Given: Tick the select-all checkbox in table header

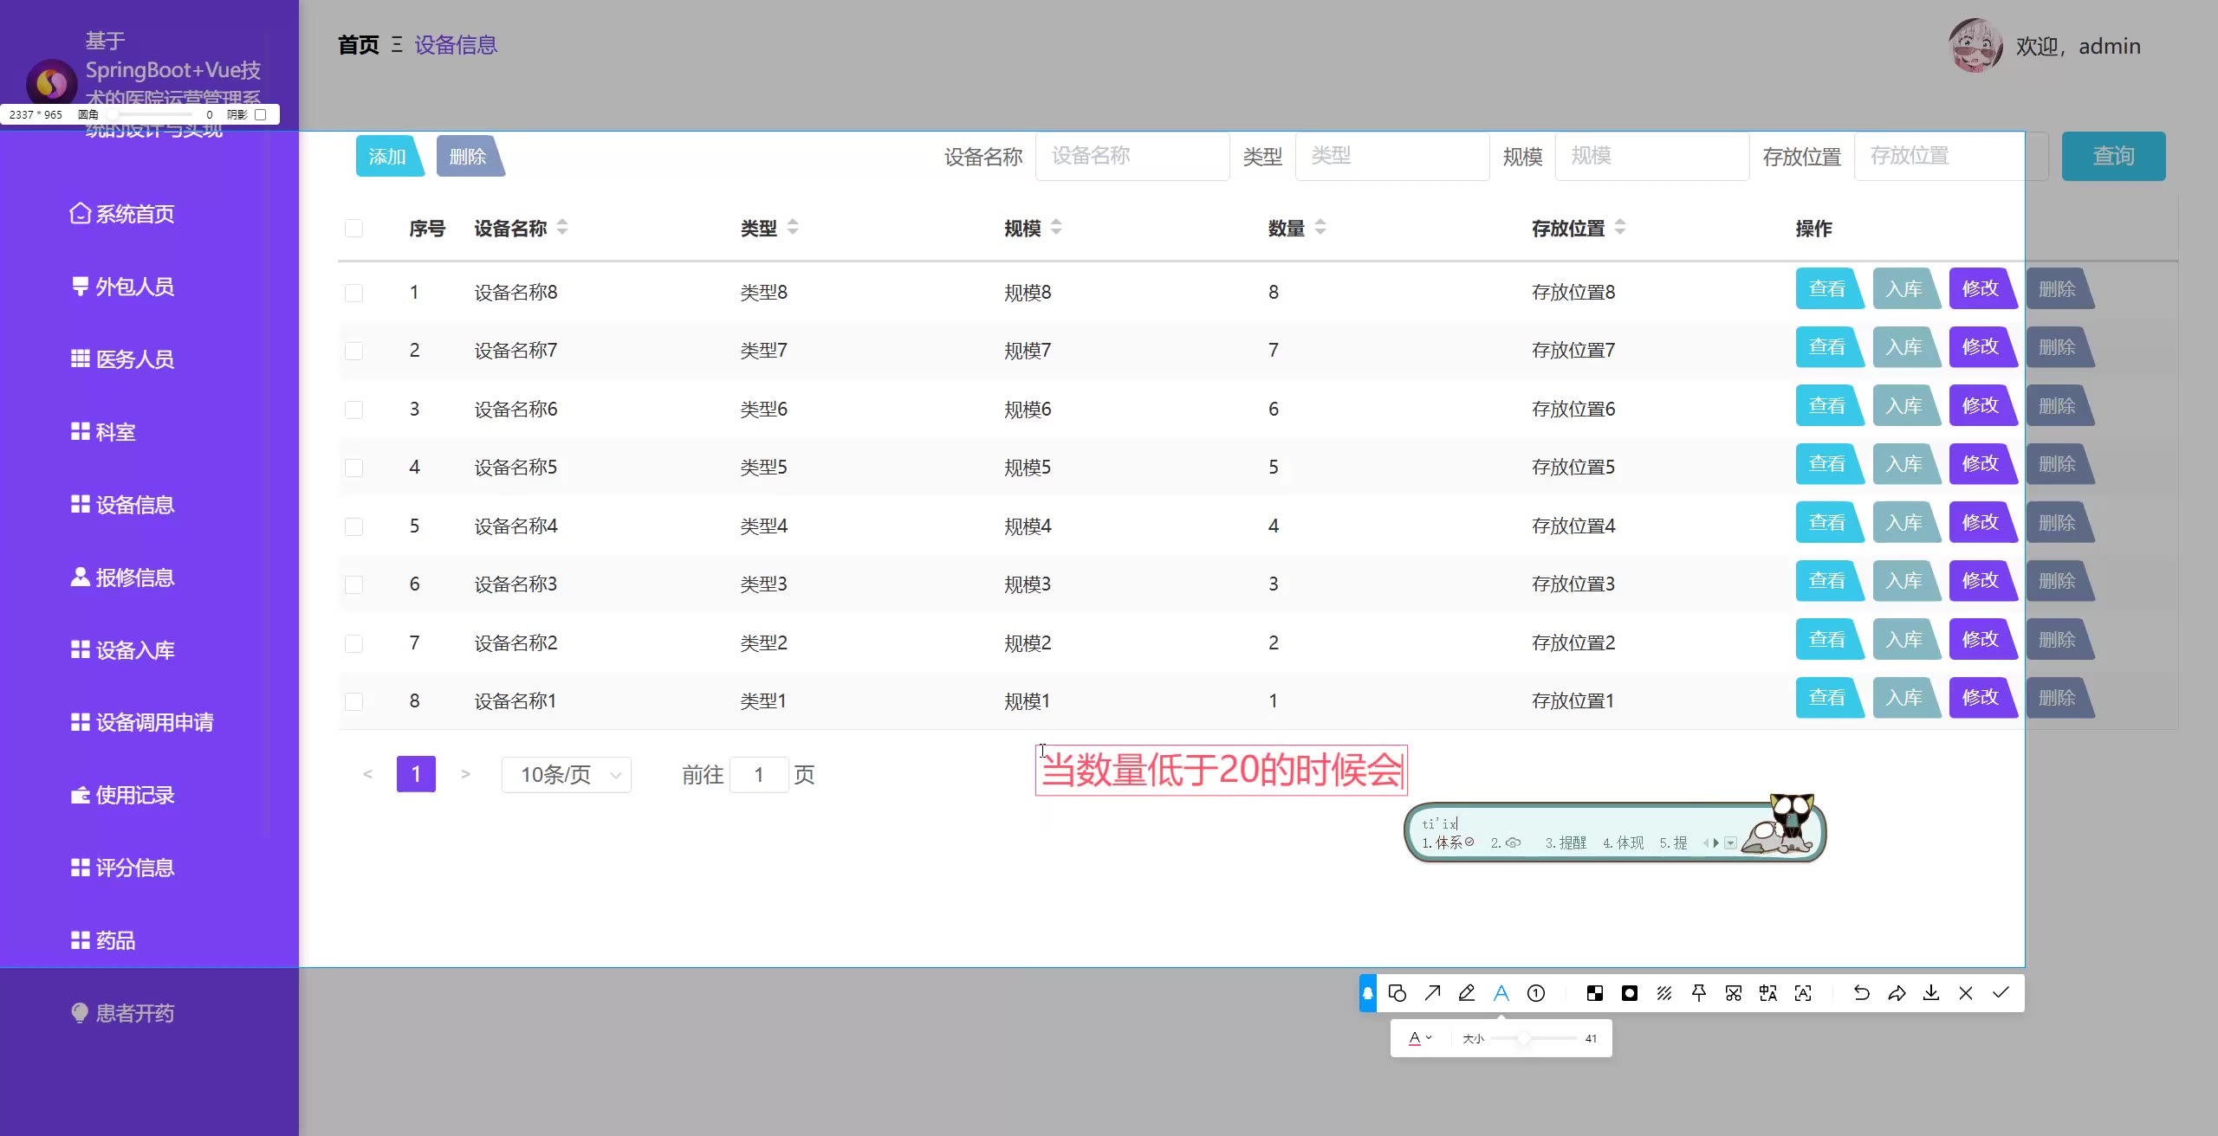Looking at the screenshot, I should pos(353,229).
